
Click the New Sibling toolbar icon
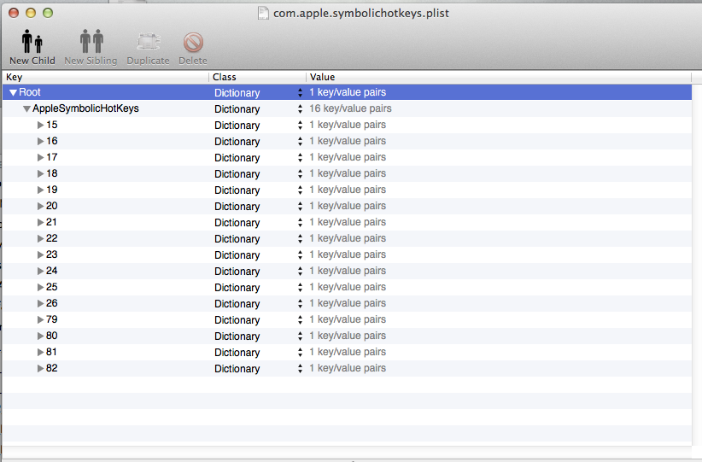[91, 42]
